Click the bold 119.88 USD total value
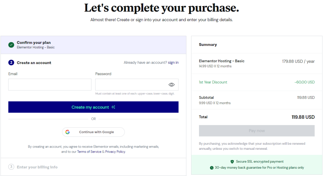 (x=303, y=117)
